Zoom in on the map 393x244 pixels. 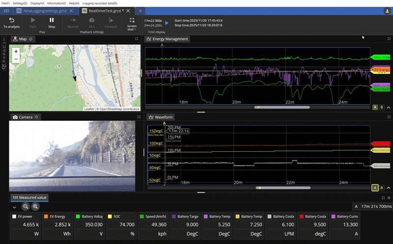[16, 51]
